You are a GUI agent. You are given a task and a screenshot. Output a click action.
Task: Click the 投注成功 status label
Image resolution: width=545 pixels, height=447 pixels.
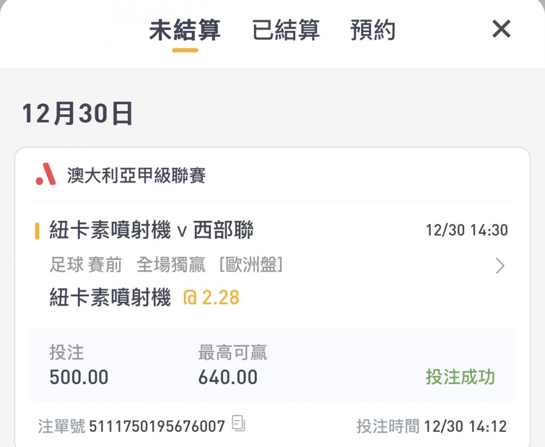click(460, 377)
